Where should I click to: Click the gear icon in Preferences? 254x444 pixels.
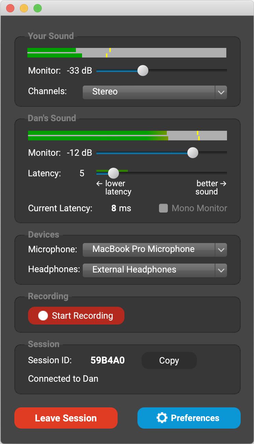[162, 418]
